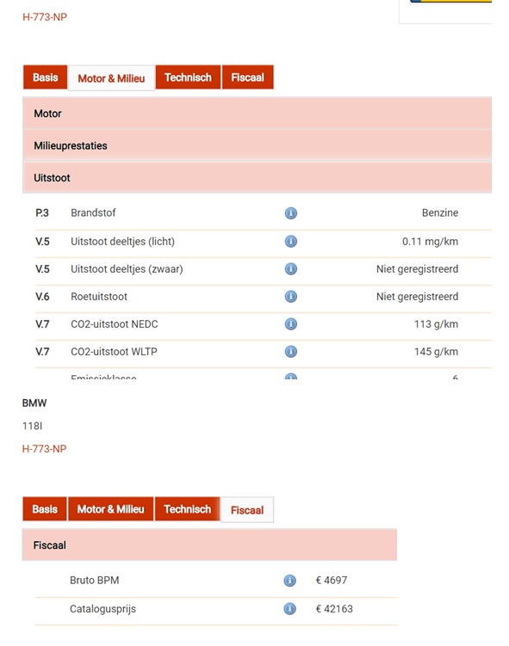Click Niet geregistreerd in the Roetuitstoot row
The height and width of the screenshot is (646, 509).
(x=417, y=297)
